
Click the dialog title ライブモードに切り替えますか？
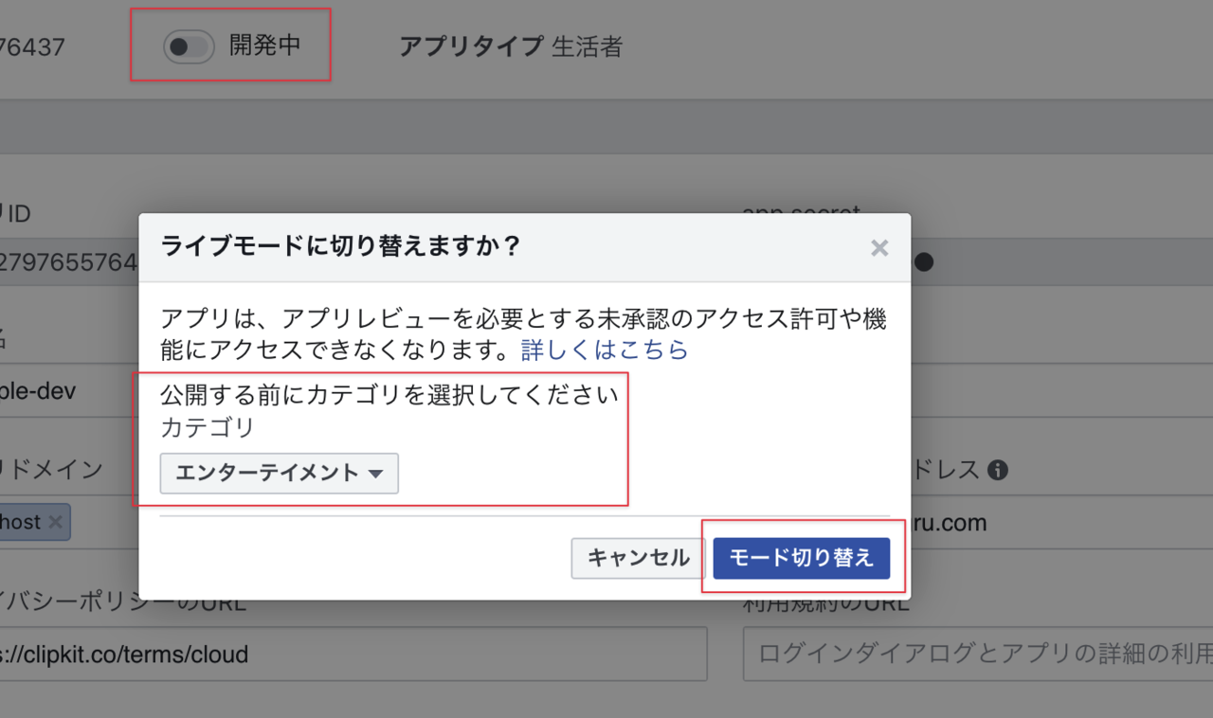[341, 246]
